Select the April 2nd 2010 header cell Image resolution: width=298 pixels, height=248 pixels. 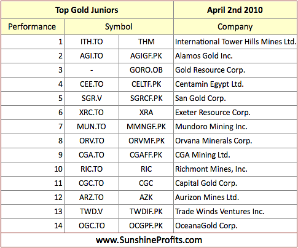235,10
